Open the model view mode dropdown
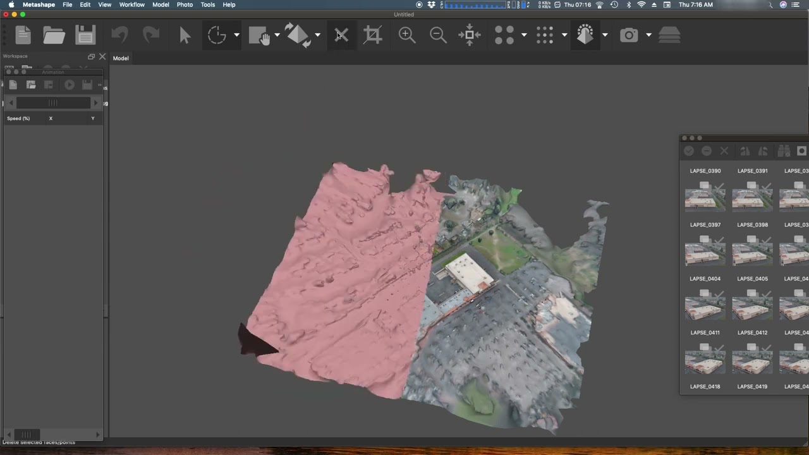Image resolution: width=809 pixels, height=455 pixels. (x=605, y=35)
